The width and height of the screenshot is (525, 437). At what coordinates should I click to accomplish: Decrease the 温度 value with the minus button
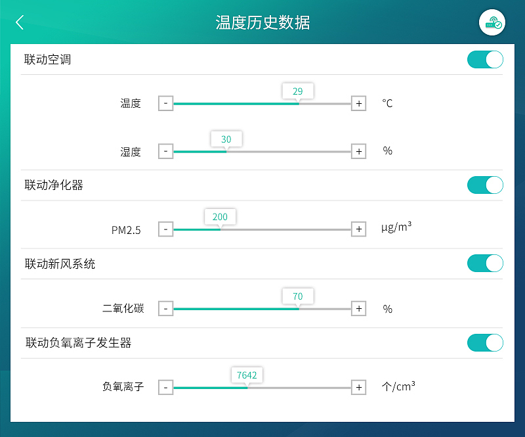(165, 103)
